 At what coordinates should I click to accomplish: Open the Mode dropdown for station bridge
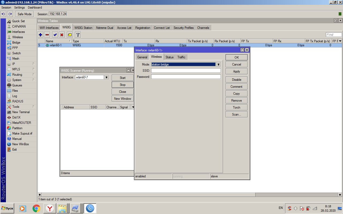tap(218, 64)
